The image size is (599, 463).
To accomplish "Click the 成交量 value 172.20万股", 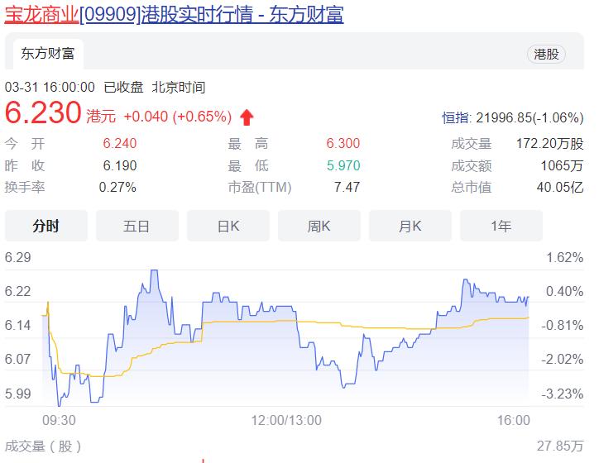I will tap(549, 144).
